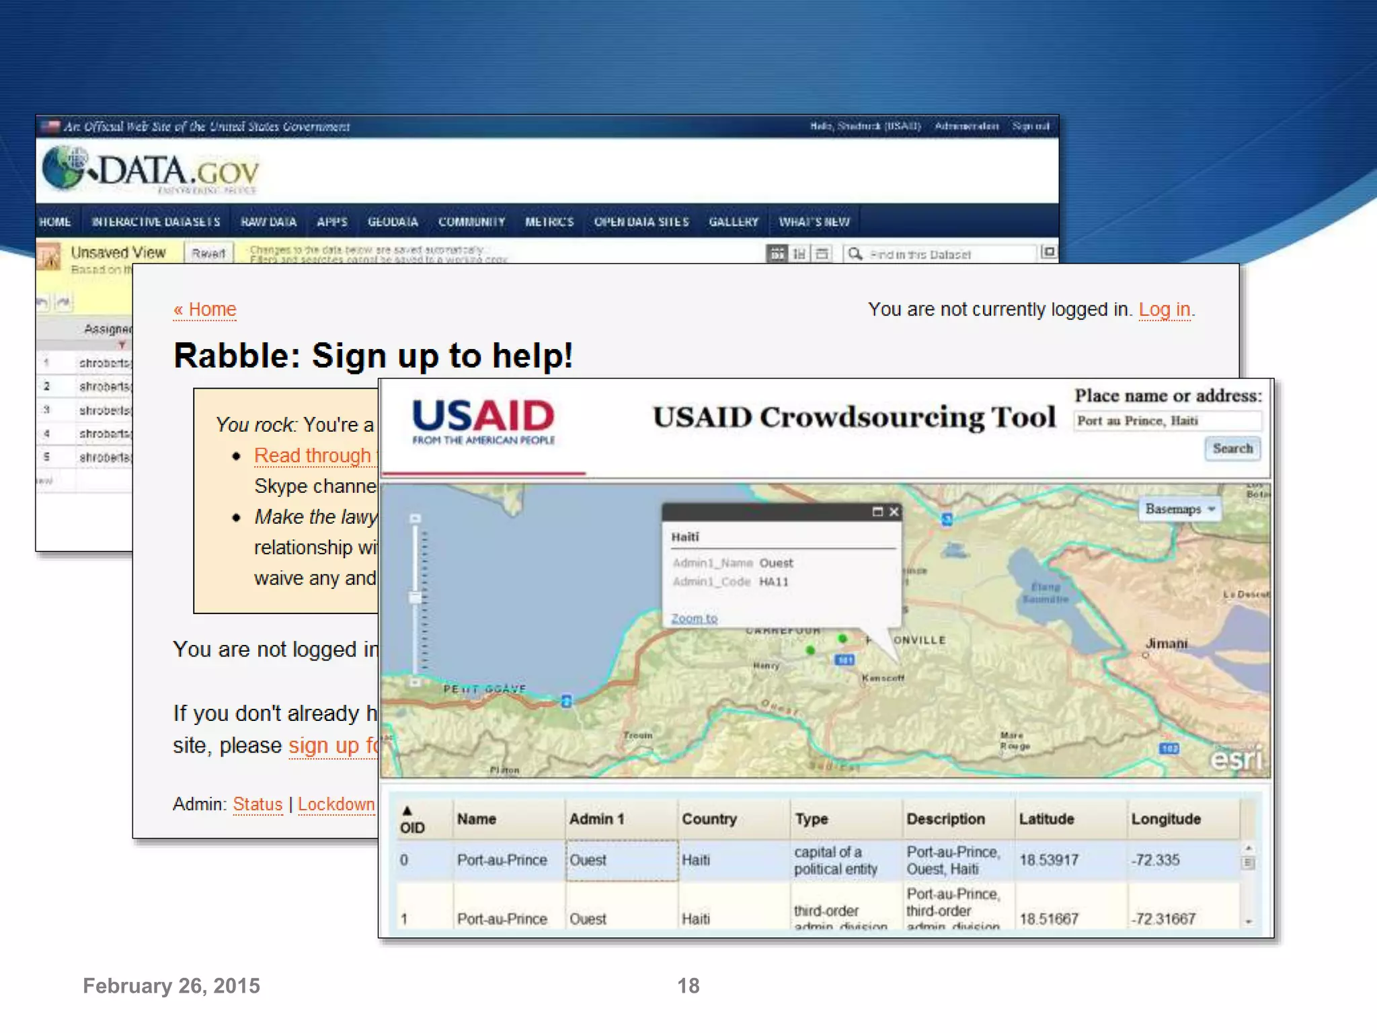The image size is (1377, 1033).
Task: Click the map zoom slider handle
Action: [416, 597]
